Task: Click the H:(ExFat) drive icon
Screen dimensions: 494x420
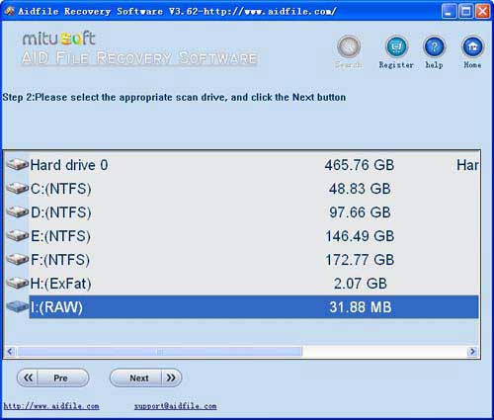Action: click(18, 283)
